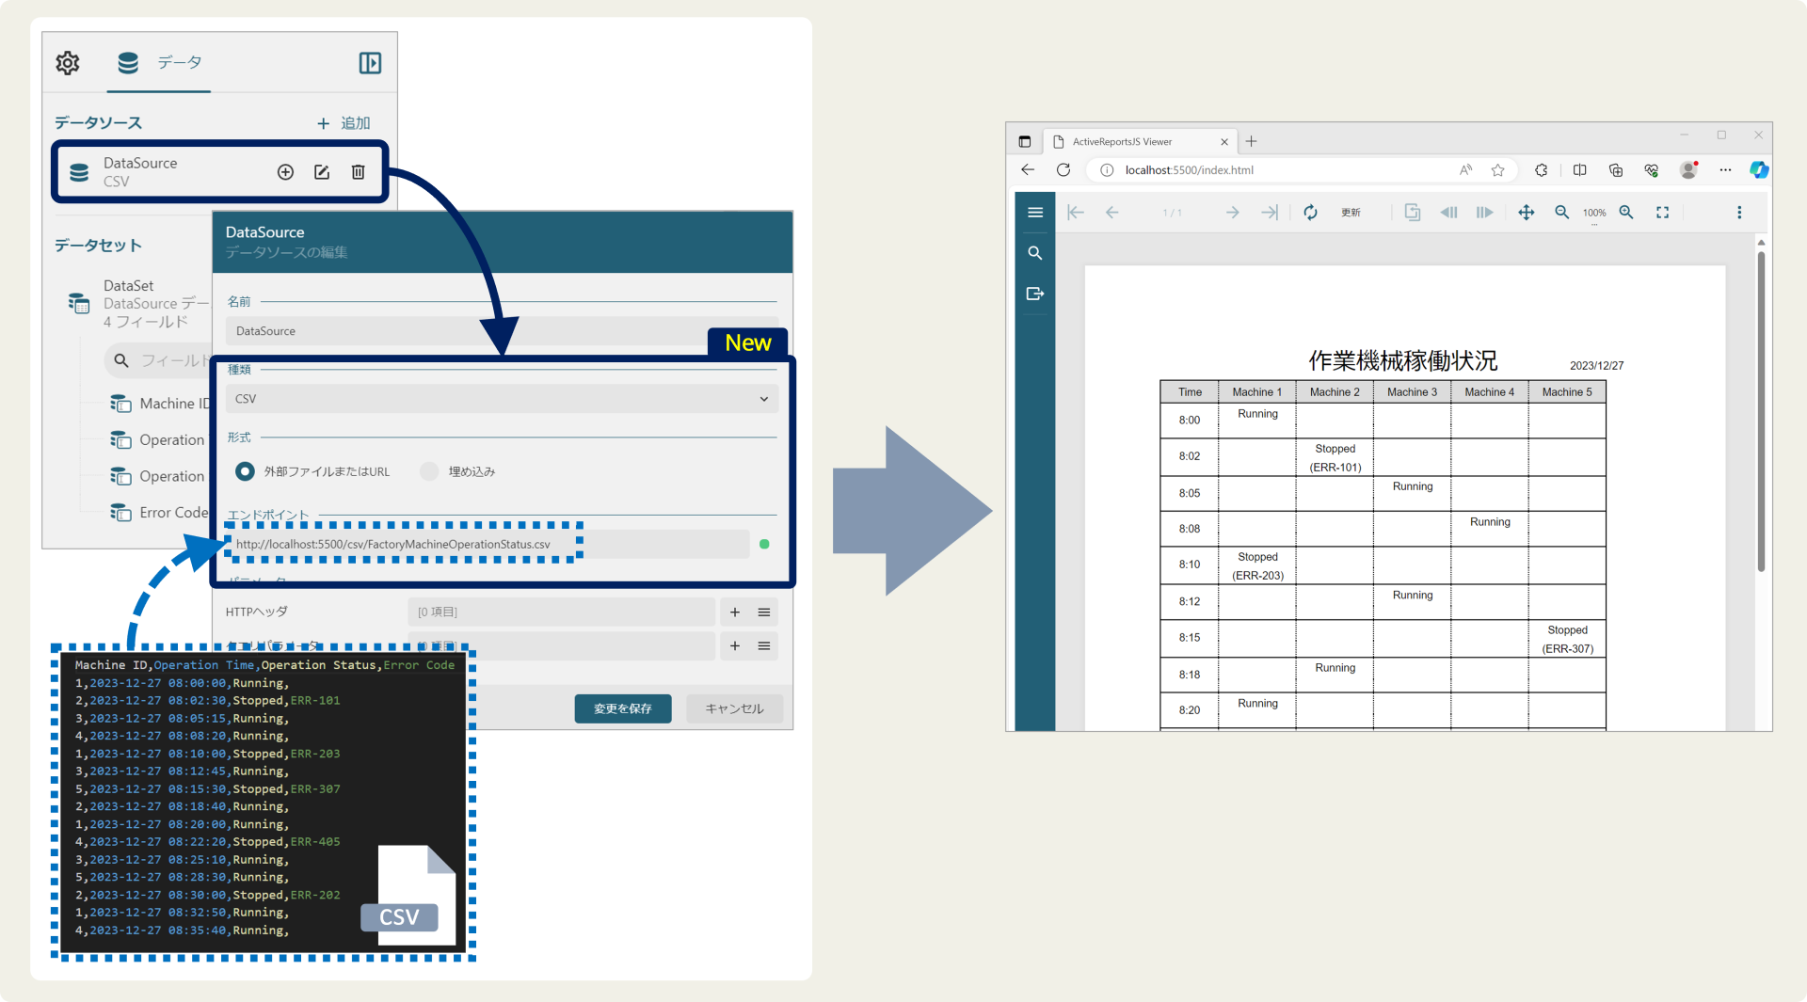Open the viewer search panel
This screenshot has width=1807, height=1002.
pos(1035,253)
